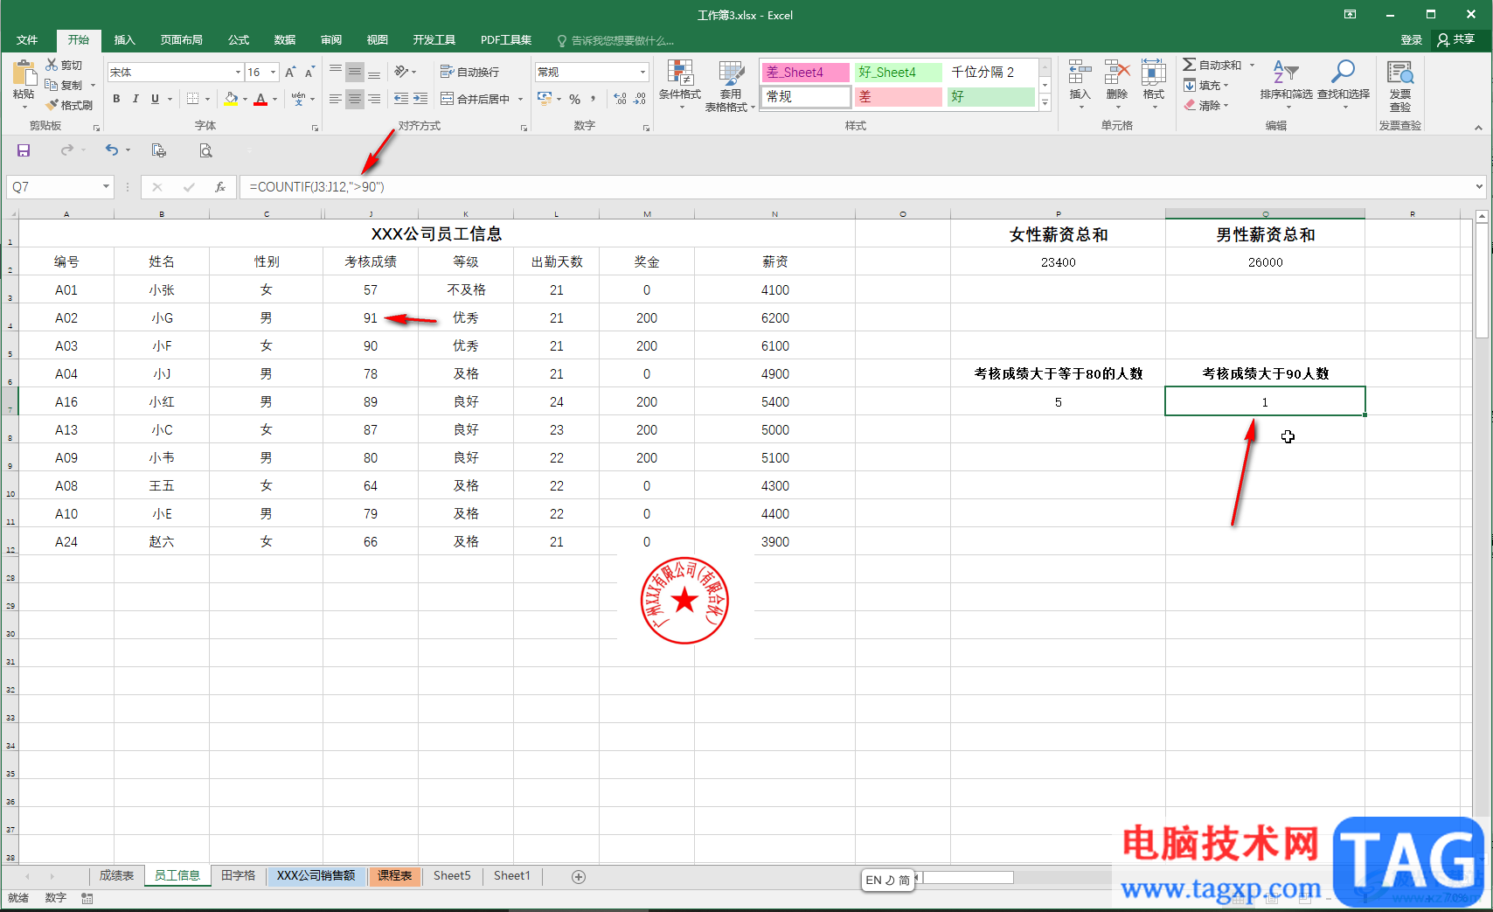Switch to the Formulas ribbon tab
This screenshot has height=912, width=1493.
[x=239, y=39]
